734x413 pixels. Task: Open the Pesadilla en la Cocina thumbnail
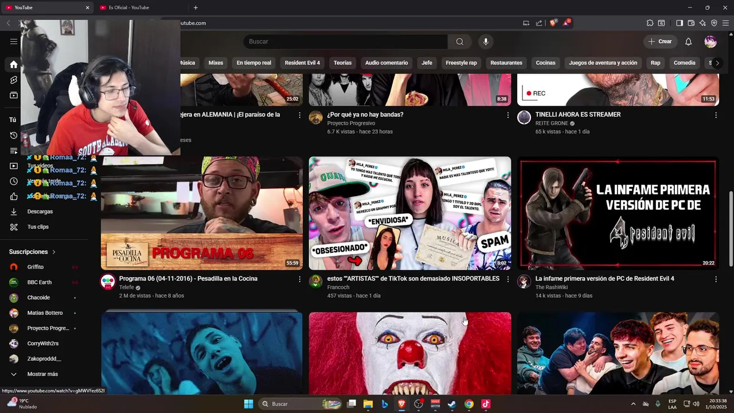(x=202, y=213)
